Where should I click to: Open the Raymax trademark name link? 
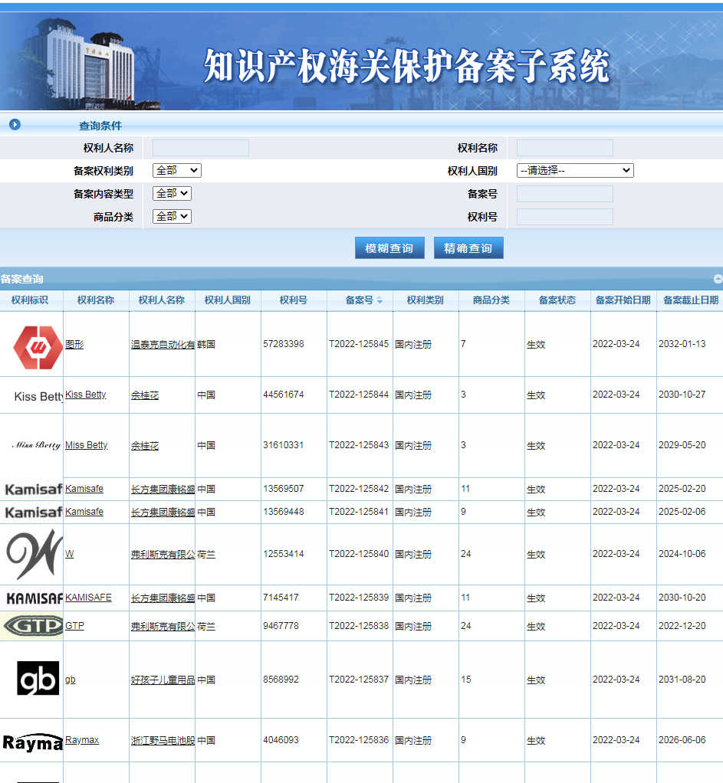[x=83, y=740]
